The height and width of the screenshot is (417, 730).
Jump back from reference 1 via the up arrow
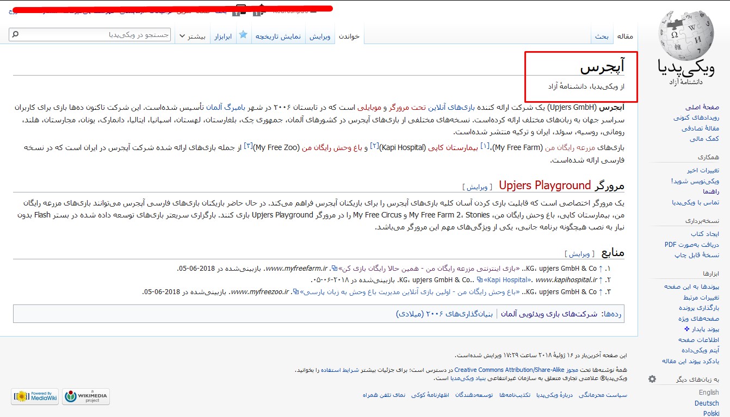[601, 269]
